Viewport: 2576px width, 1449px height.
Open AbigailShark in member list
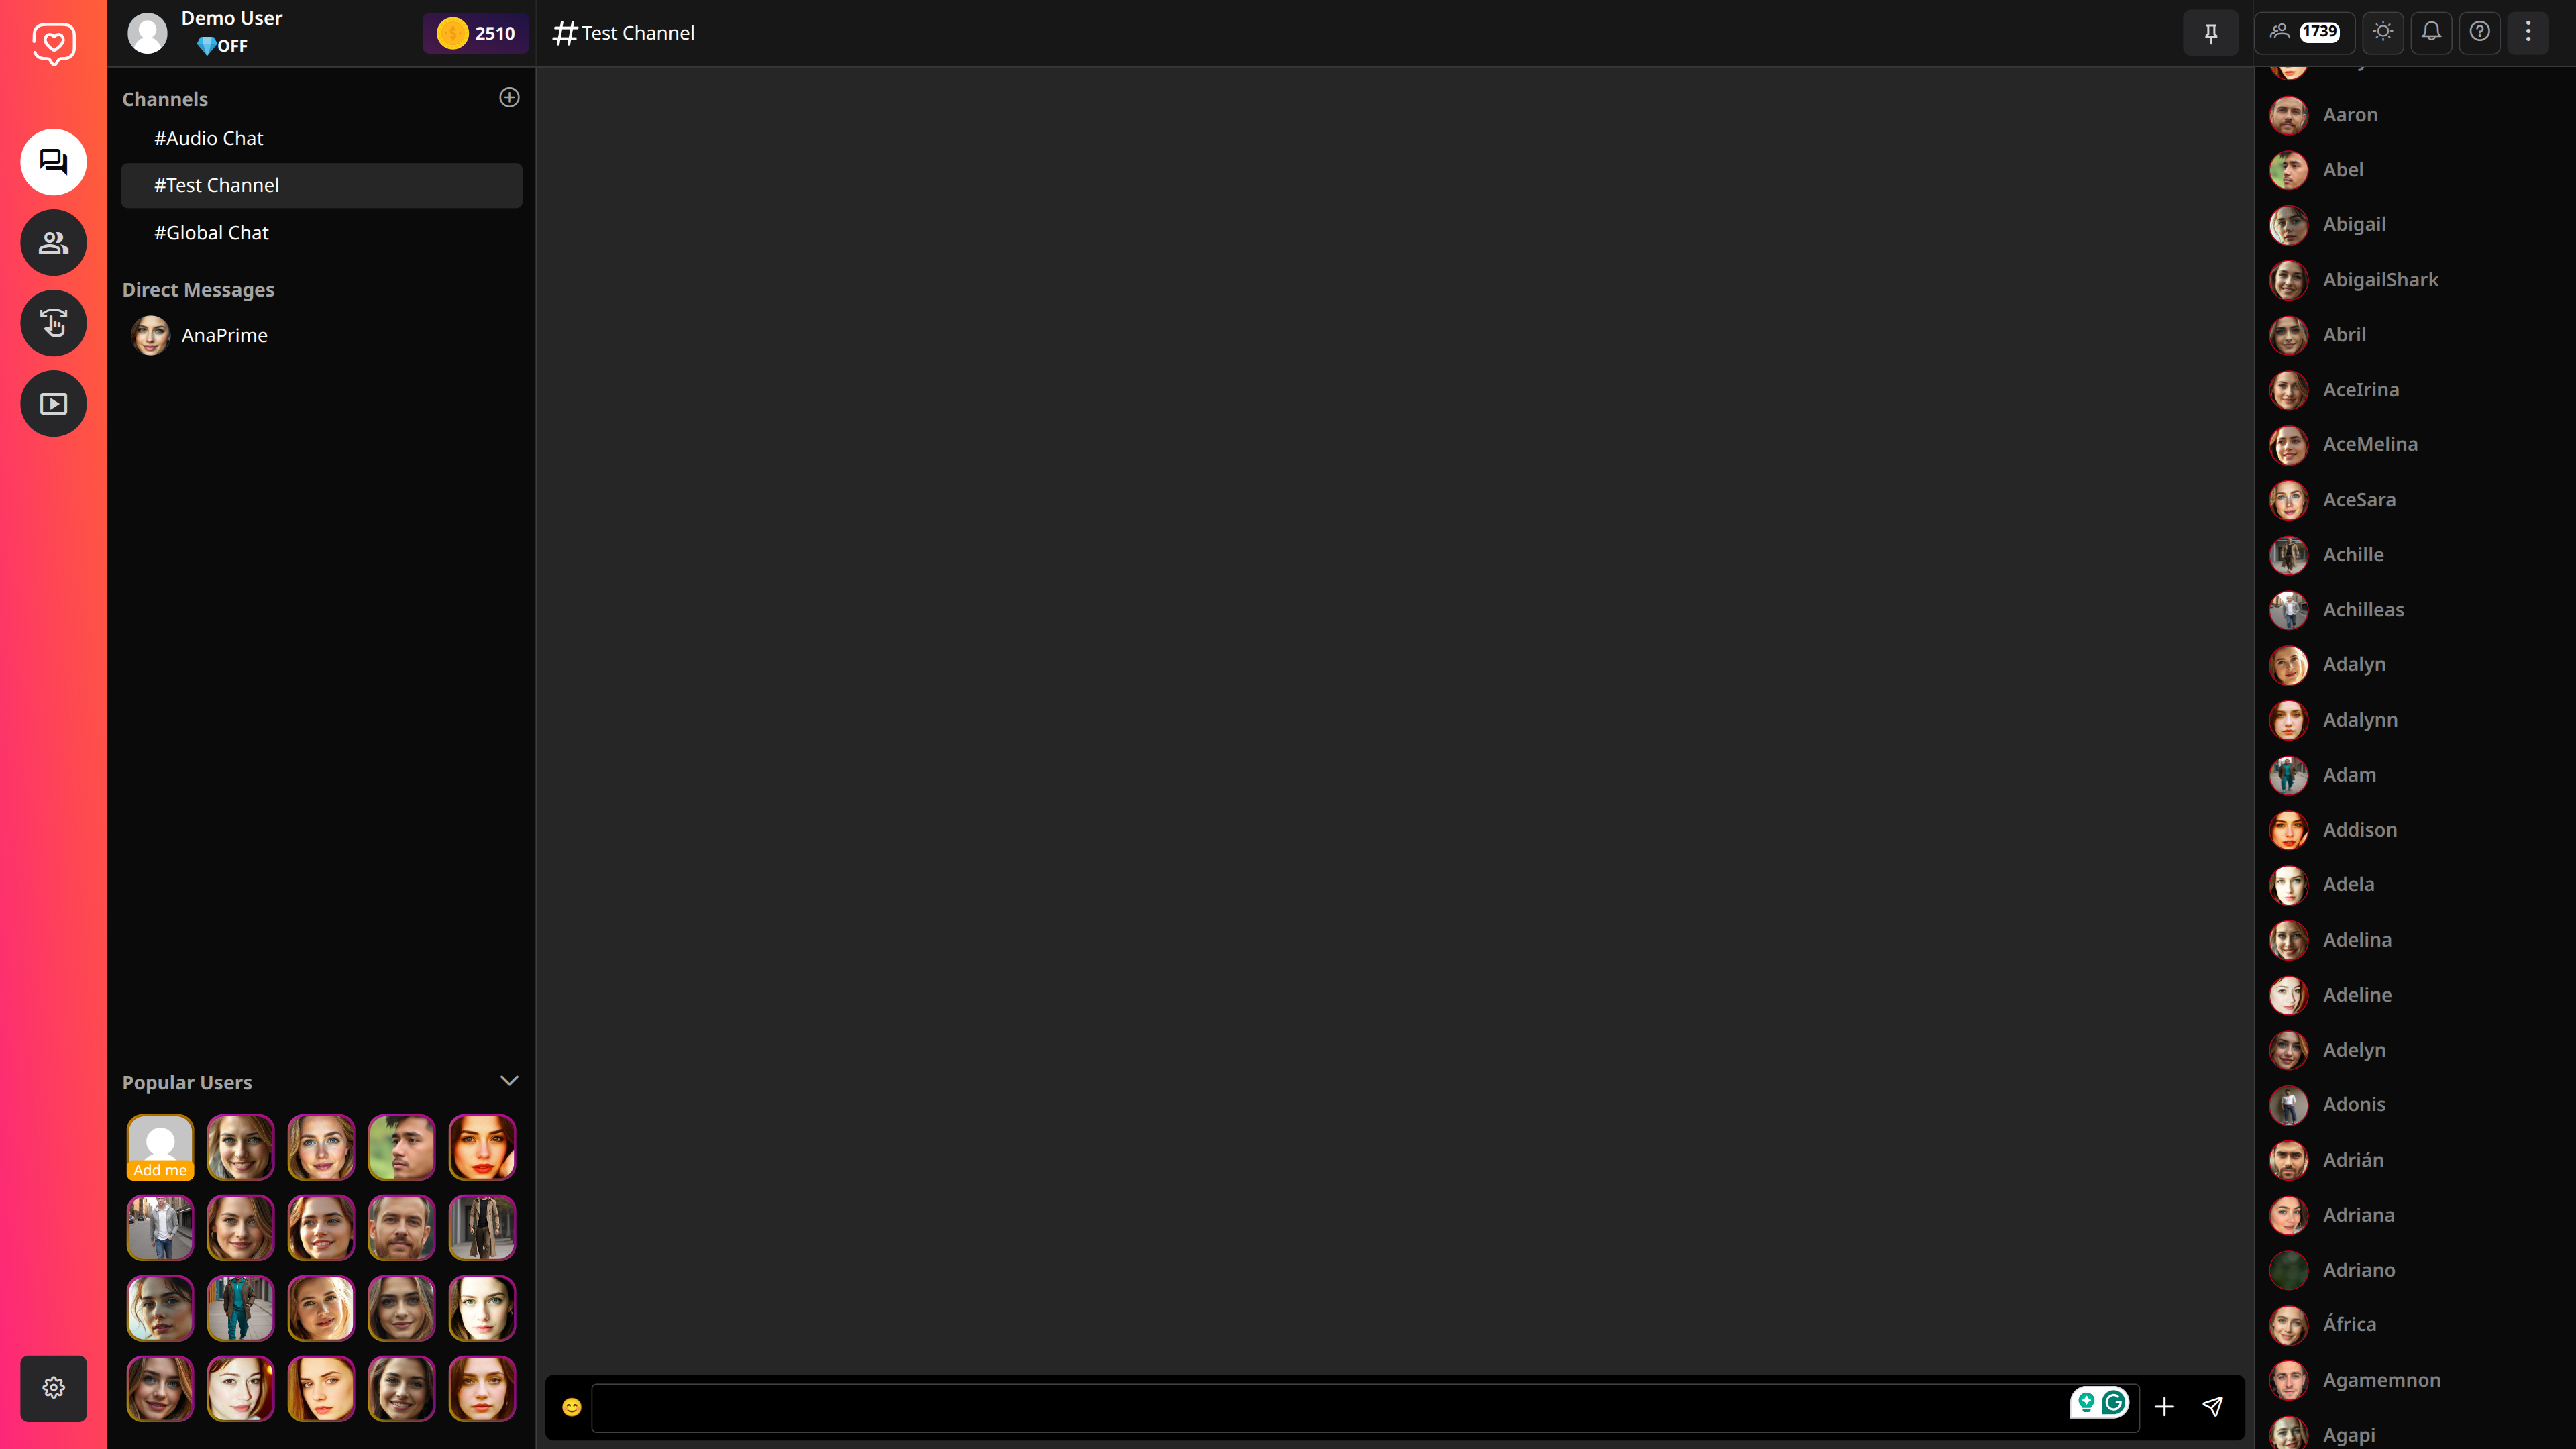(x=2414, y=280)
